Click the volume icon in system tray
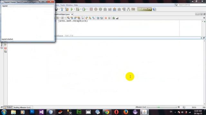206x115 pixels. [x=183, y=112]
